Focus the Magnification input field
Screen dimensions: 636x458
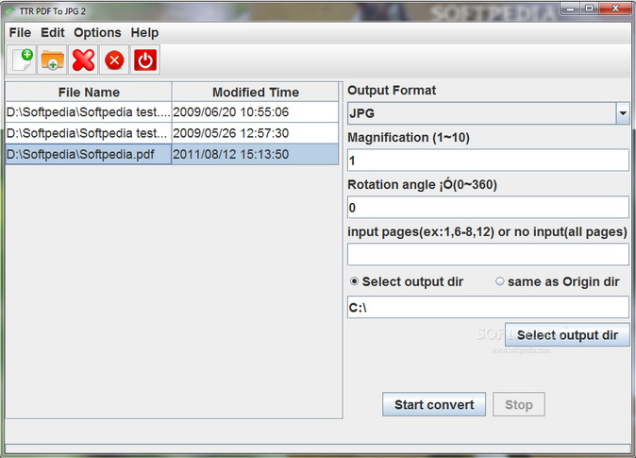tap(489, 161)
